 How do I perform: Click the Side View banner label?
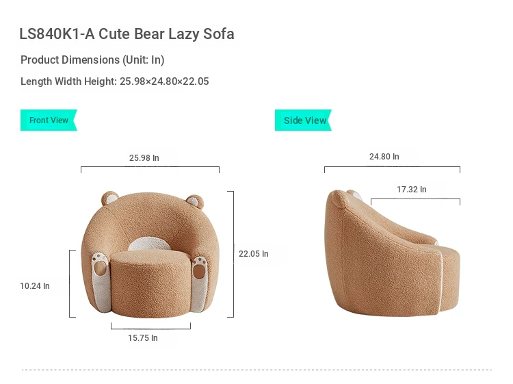pyautogui.click(x=303, y=120)
